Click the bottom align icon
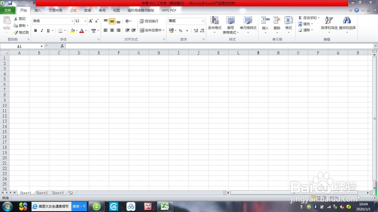 pos(118,21)
